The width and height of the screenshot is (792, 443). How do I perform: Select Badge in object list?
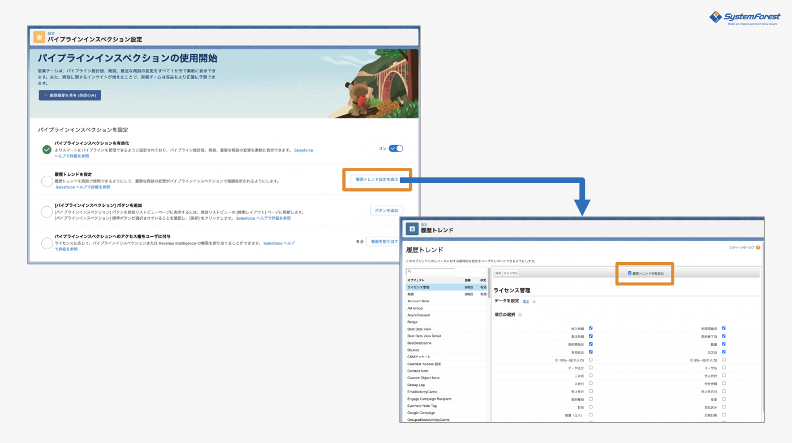446,322
